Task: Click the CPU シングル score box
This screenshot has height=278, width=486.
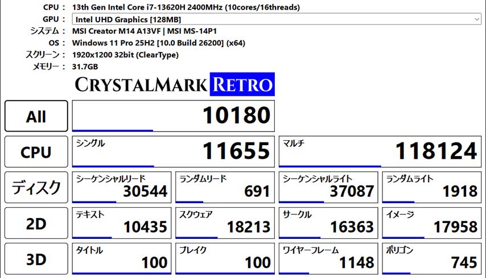Action: pos(173,151)
